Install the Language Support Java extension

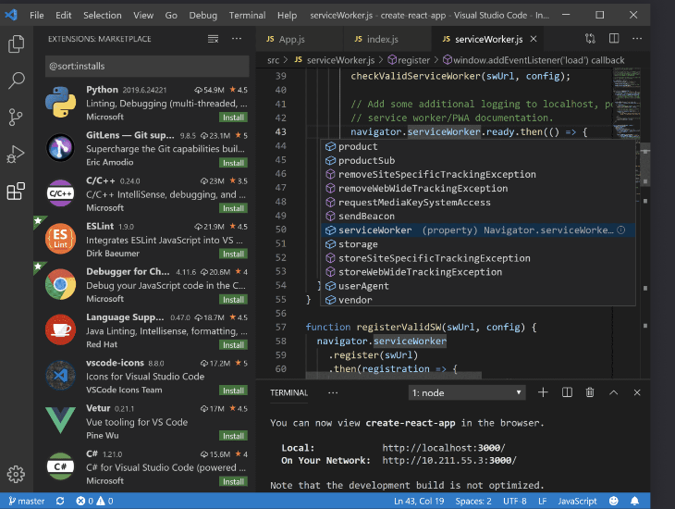coord(233,345)
